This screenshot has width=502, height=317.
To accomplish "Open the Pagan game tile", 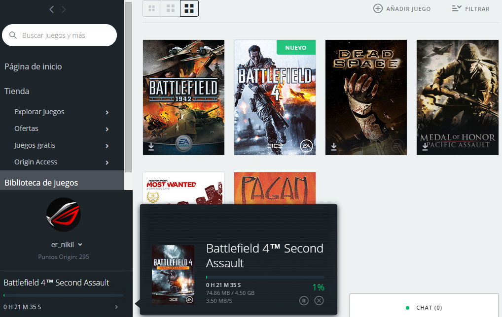I will point(275,188).
